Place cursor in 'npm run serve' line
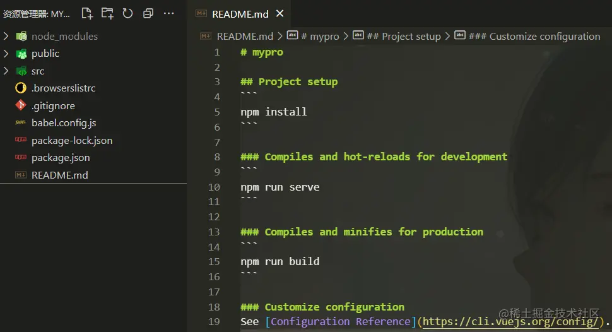The image size is (612, 332). [x=280, y=187]
